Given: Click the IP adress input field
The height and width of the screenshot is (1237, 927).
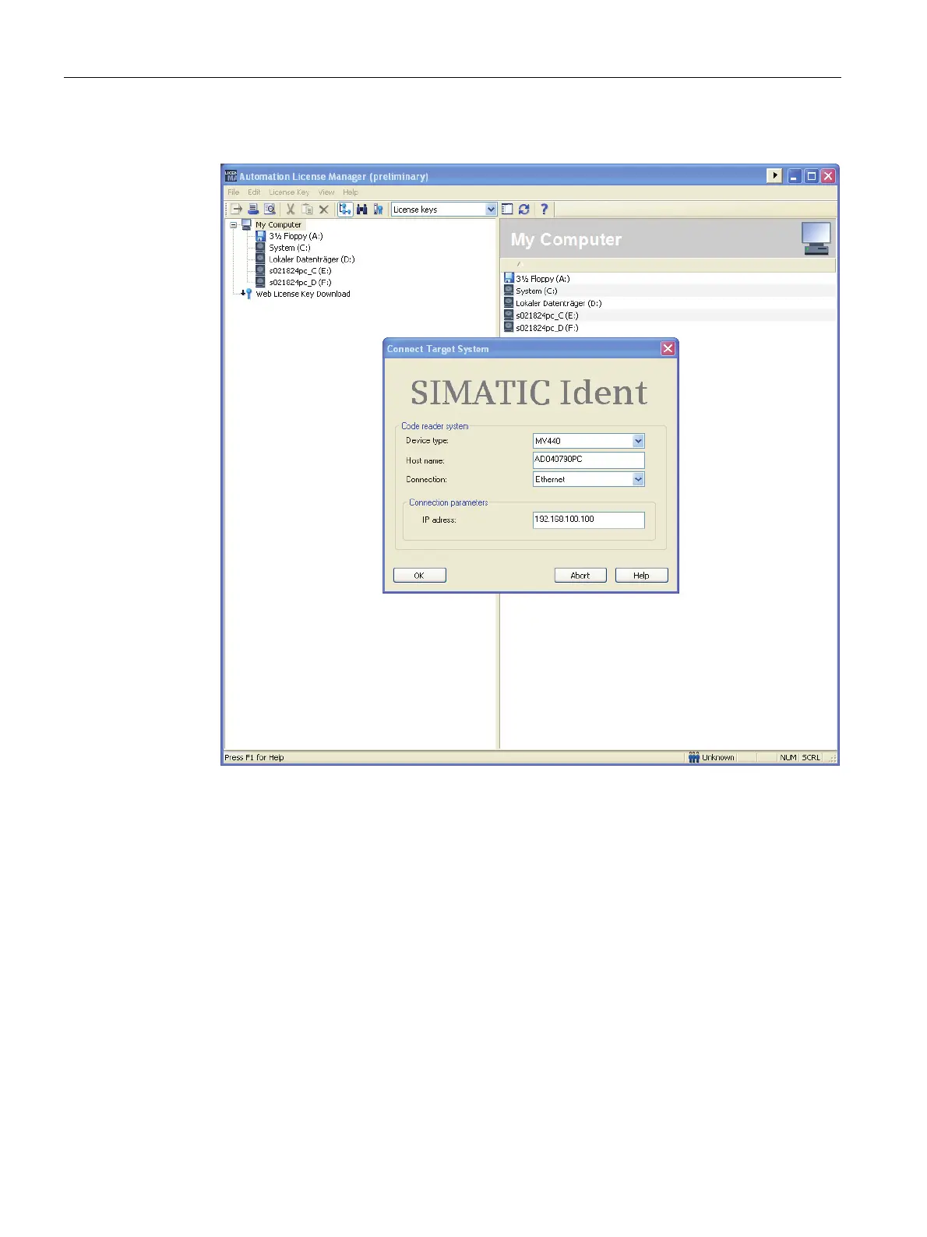Looking at the screenshot, I should pyautogui.click(x=589, y=520).
